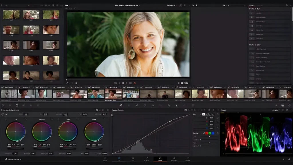
Task: Toggle the Red channel curve button
Action: click(x=206, y=114)
